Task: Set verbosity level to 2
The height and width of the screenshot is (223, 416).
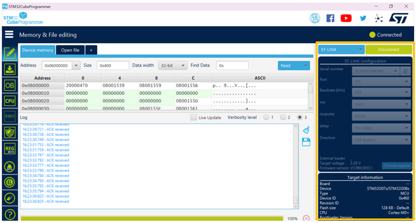Action: click(x=283, y=117)
